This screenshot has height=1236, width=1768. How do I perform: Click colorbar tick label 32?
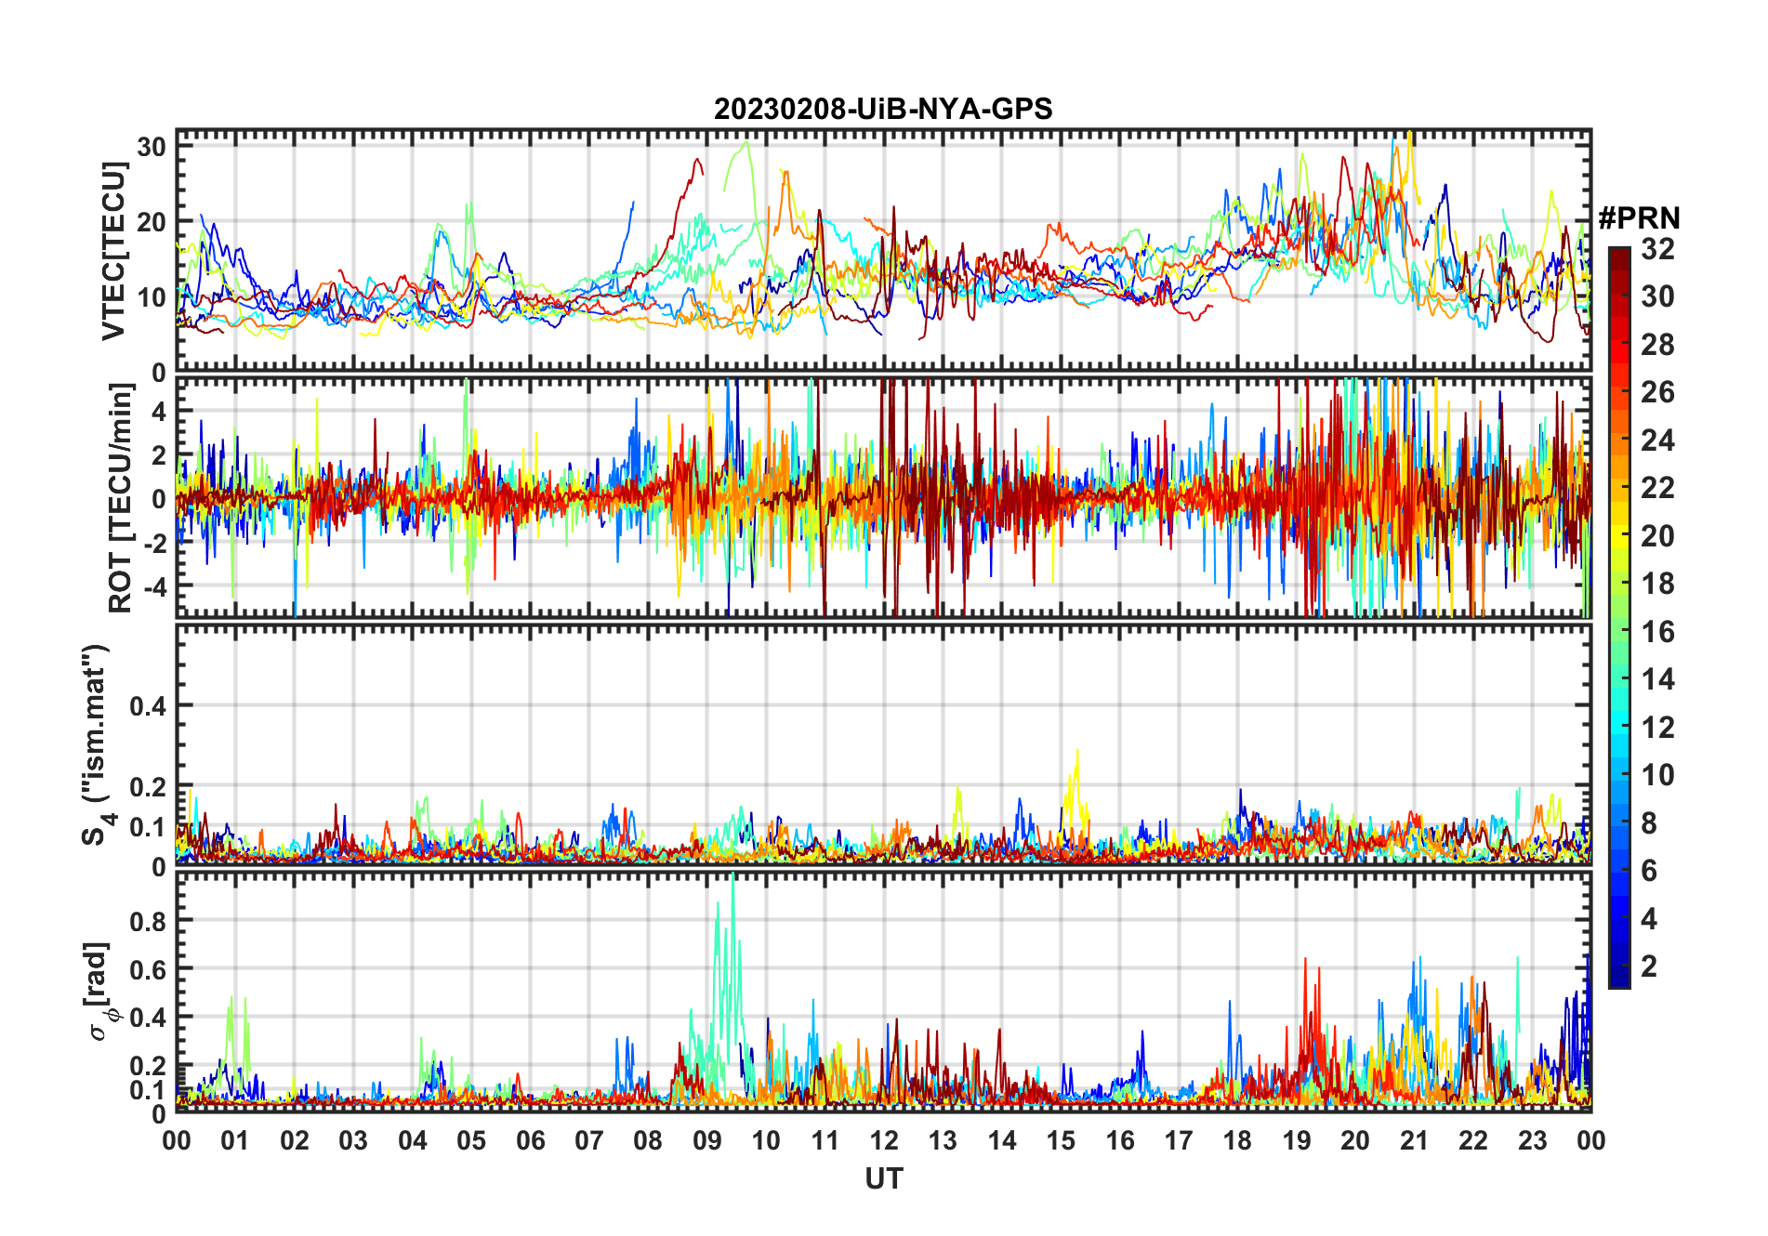[1657, 249]
